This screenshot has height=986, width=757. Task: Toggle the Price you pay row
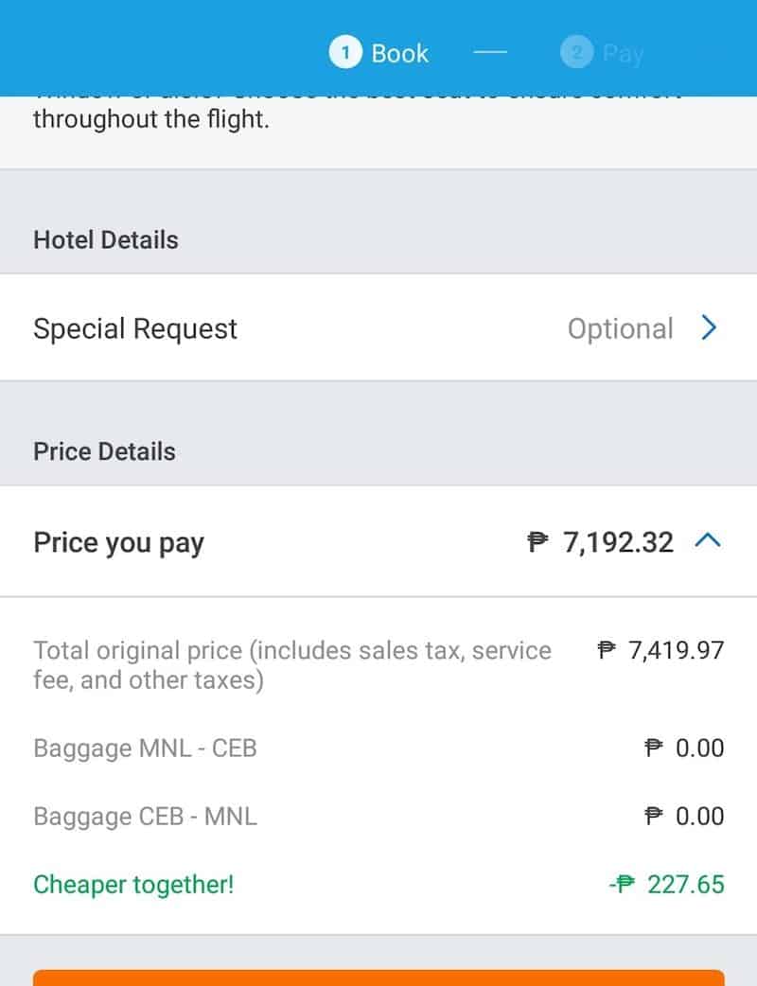[x=119, y=542]
